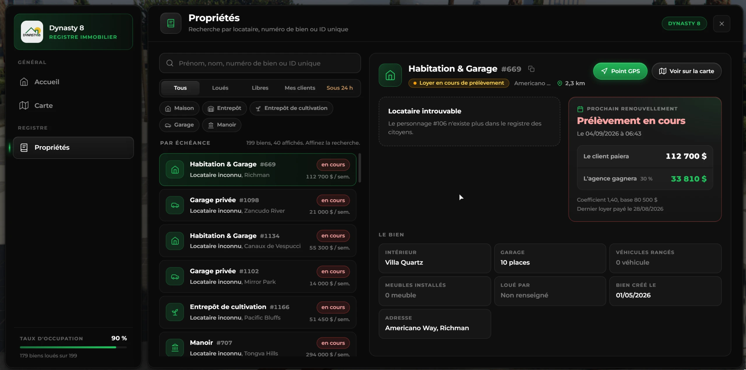Select Habitation & Garage #1134 listing
The image size is (746, 370).
tap(258, 241)
